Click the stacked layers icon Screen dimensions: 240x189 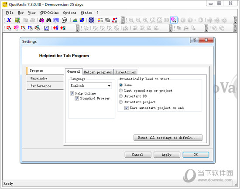point(107,20)
